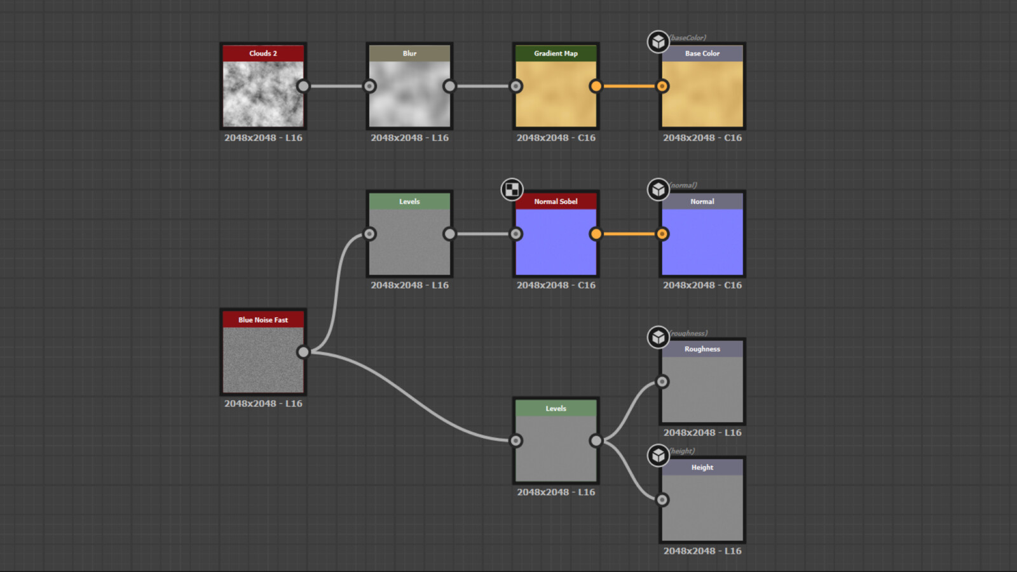This screenshot has width=1017, height=572.
Task: Click the checker badge on Normal Sobel node
Action: (x=512, y=189)
